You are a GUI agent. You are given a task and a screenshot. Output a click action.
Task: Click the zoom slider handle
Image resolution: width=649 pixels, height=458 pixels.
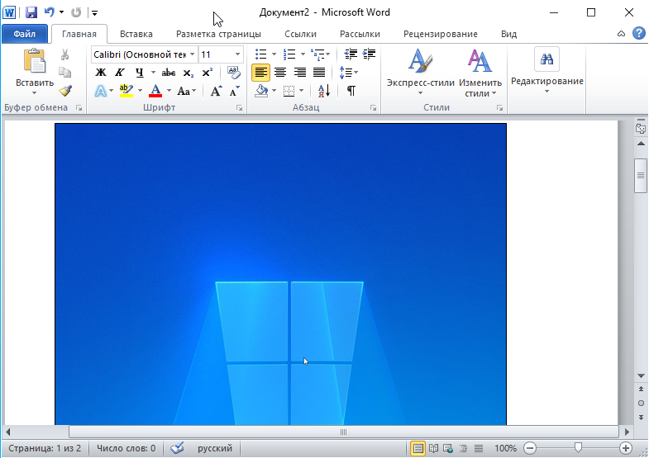(x=578, y=447)
